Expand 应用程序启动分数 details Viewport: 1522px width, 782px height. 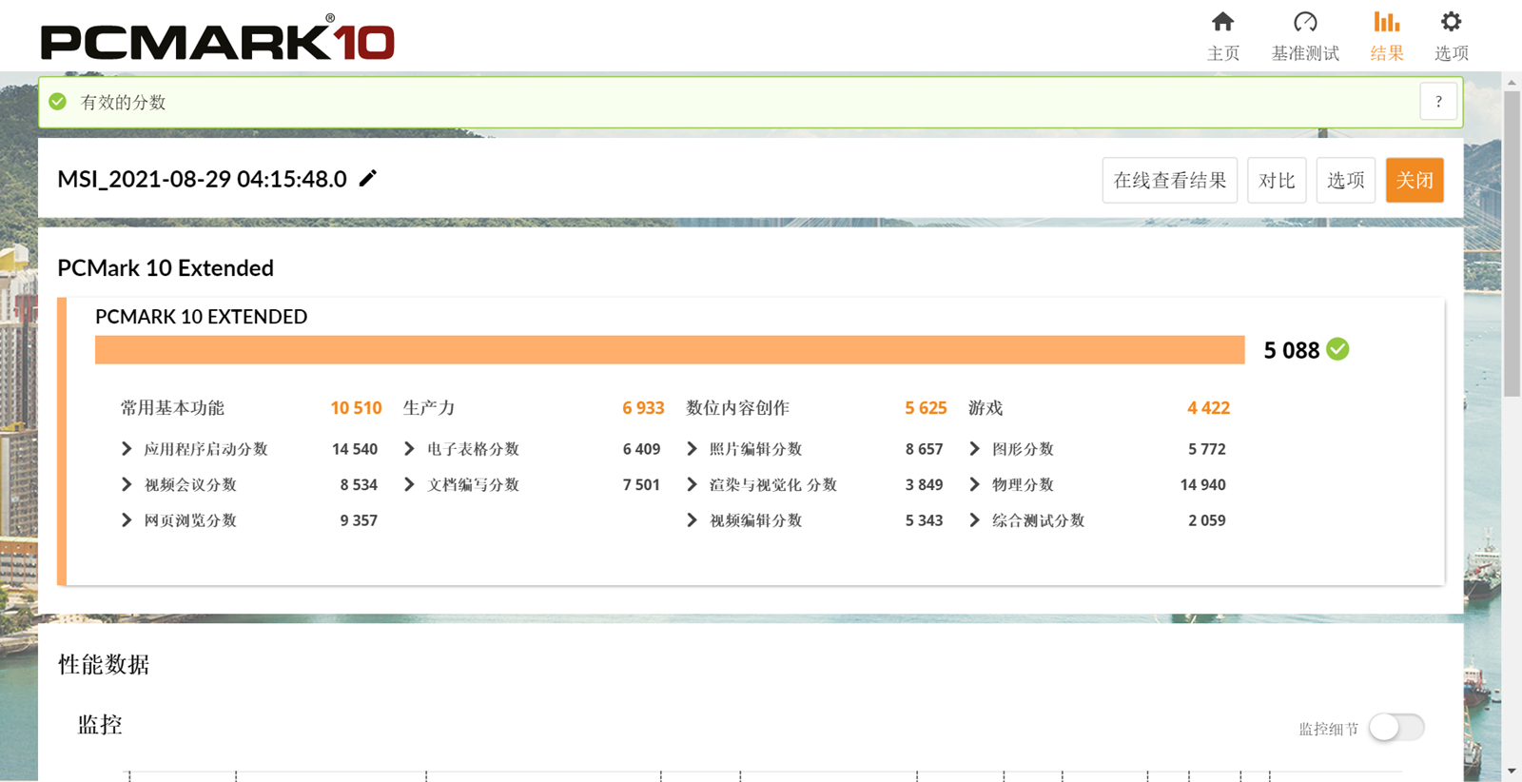click(x=127, y=448)
